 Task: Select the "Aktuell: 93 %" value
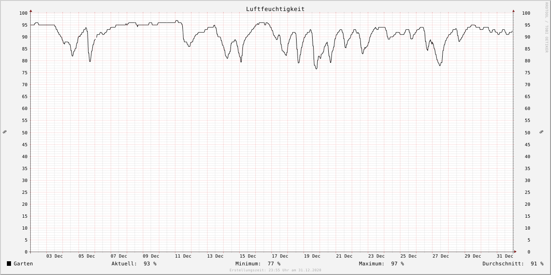[x=134, y=264]
